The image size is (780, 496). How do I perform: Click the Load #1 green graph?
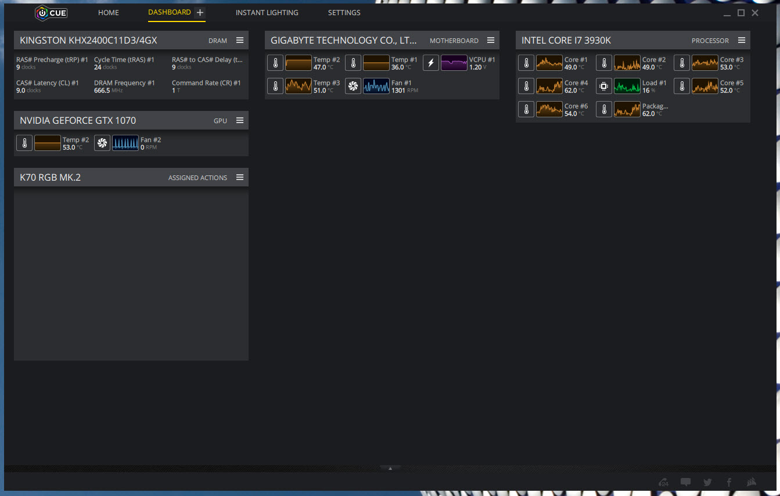click(627, 86)
